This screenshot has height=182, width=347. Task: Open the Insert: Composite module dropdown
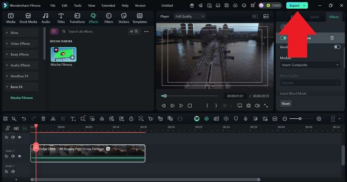[310, 65]
